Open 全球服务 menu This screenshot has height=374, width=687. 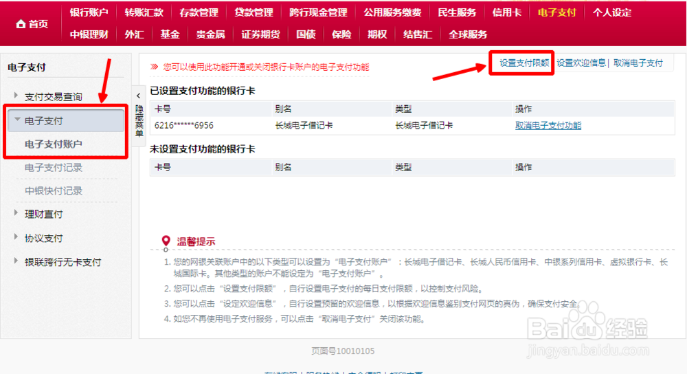(467, 34)
